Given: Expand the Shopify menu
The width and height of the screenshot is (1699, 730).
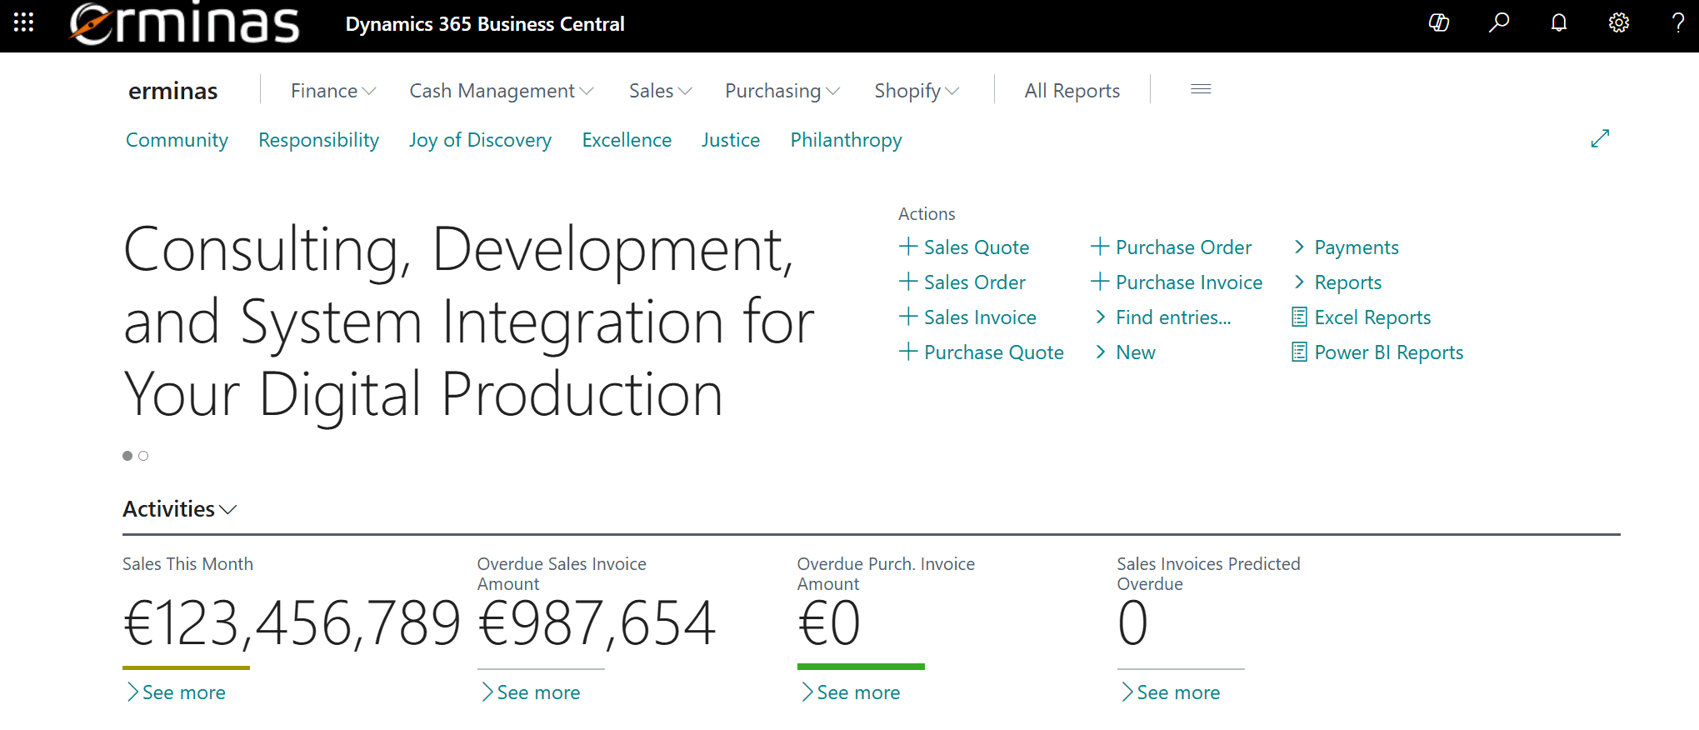Looking at the screenshot, I should point(917,91).
